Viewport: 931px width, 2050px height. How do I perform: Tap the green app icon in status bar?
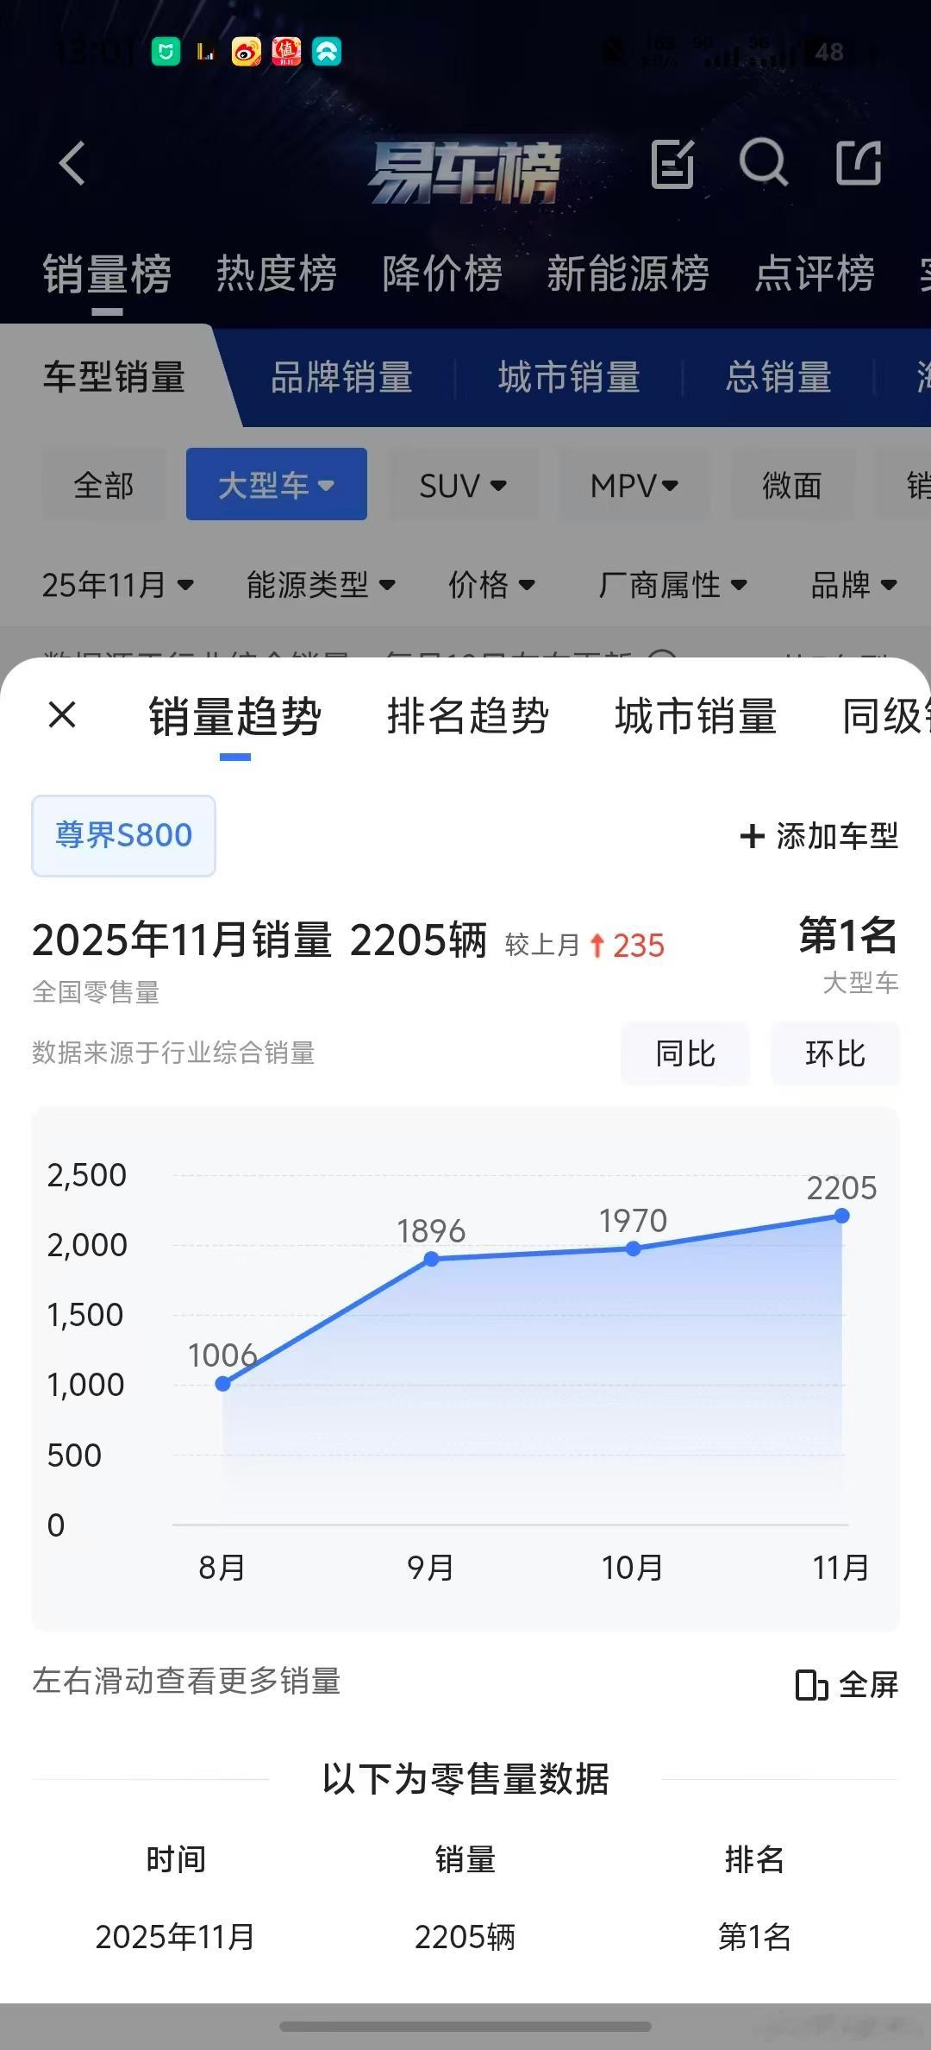166,52
